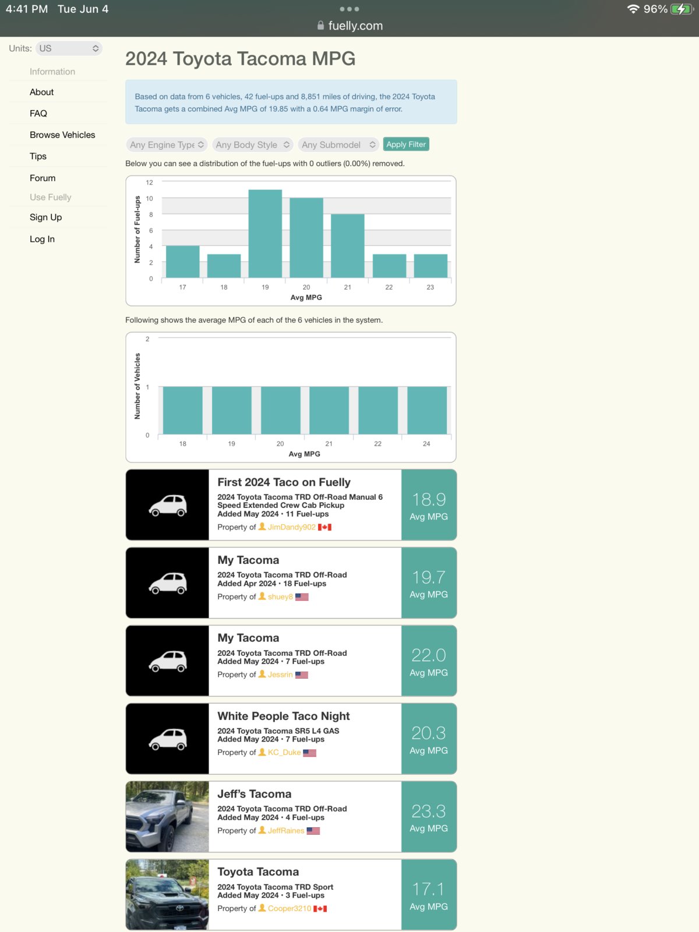
Task: Open Cooper3210's user profile
Action: (290, 909)
